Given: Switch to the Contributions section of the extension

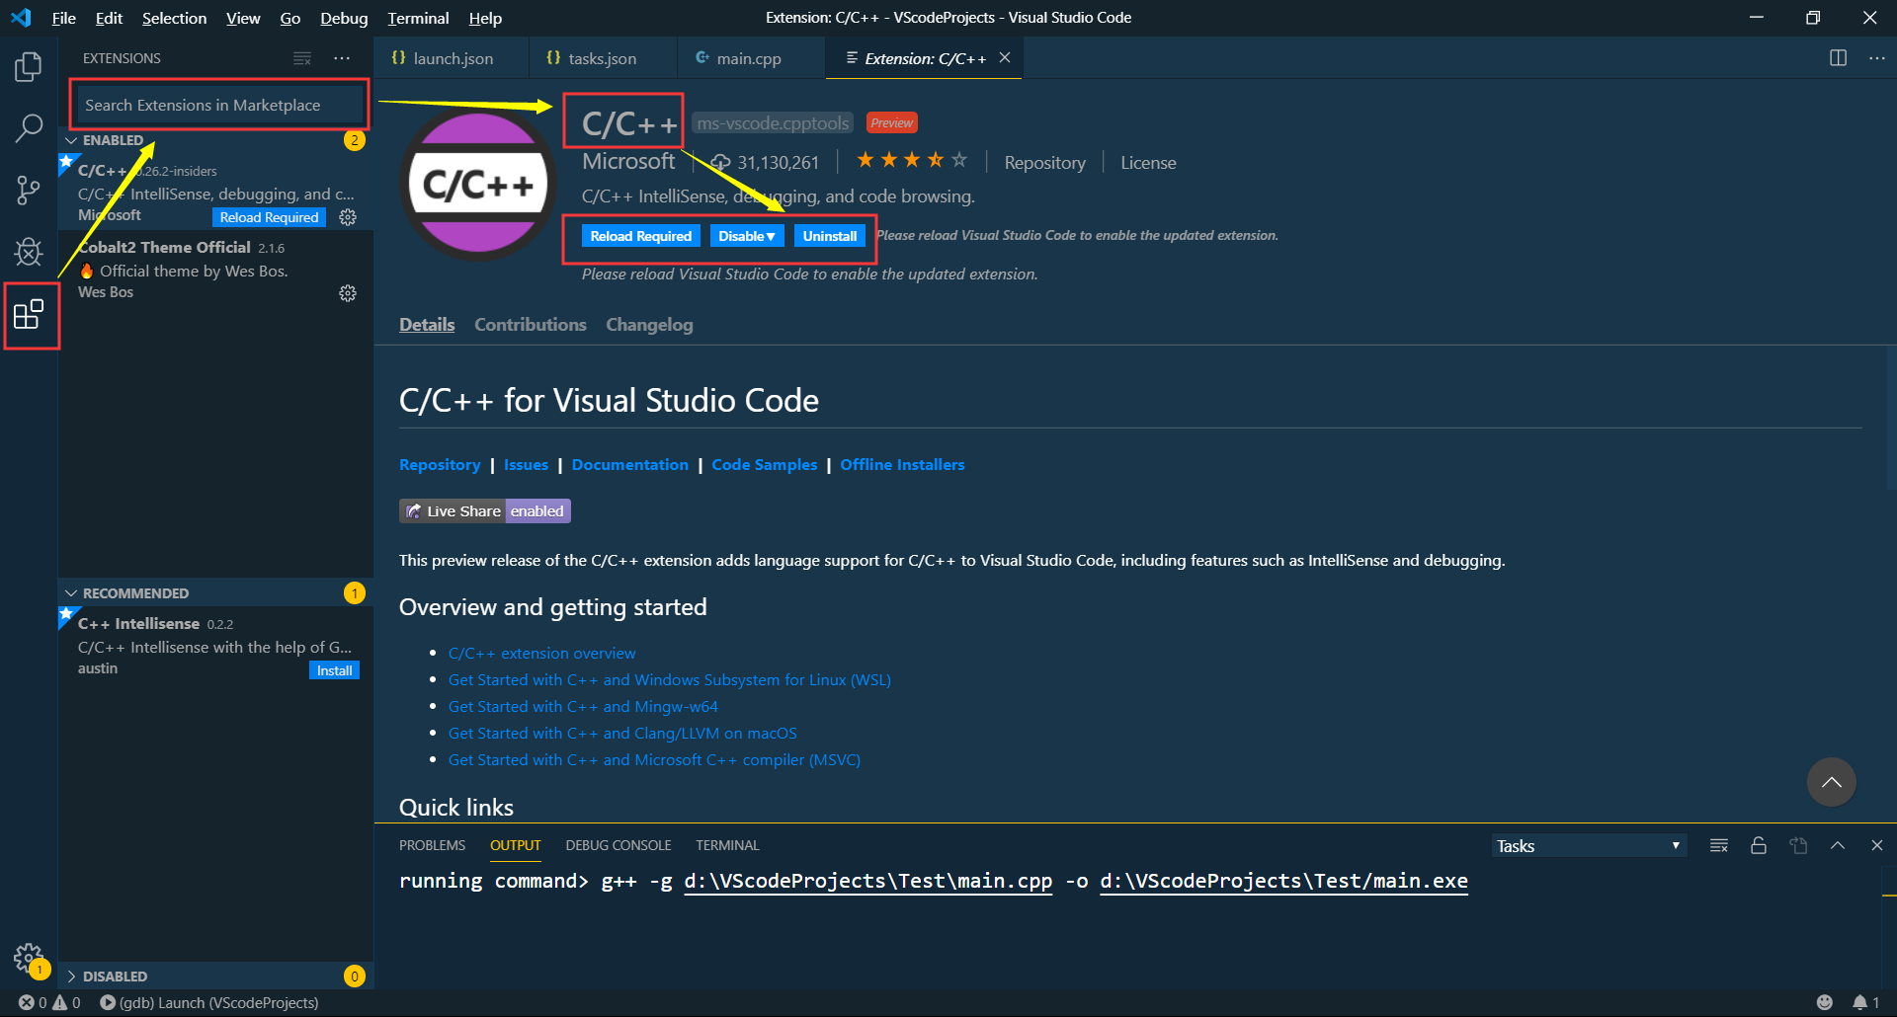Looking at the screenshot, I should click(x=530, y=324).
